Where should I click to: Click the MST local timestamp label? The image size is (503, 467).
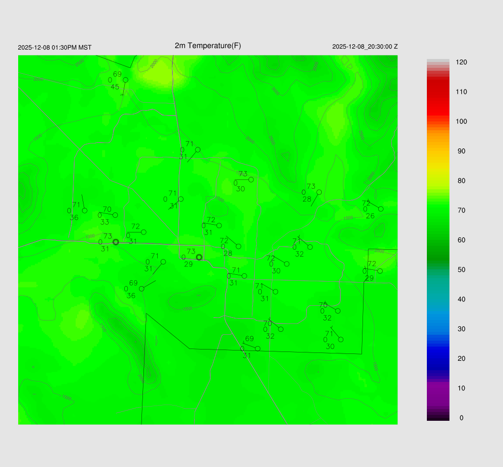tap(55, 48)
